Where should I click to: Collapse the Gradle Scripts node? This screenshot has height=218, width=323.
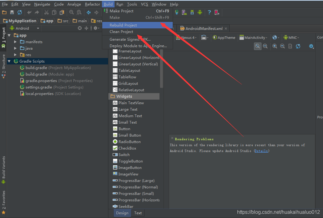click(x=9, y=61)
